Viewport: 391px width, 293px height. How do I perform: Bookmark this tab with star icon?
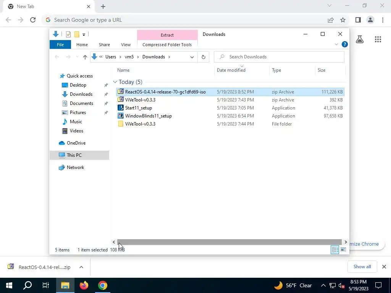pos(343,20)
